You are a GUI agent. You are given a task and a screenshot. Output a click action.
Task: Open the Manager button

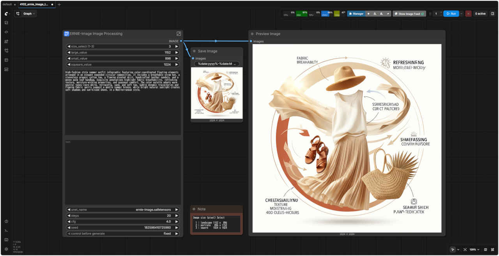pyautogui.click(x=356, y=14)
